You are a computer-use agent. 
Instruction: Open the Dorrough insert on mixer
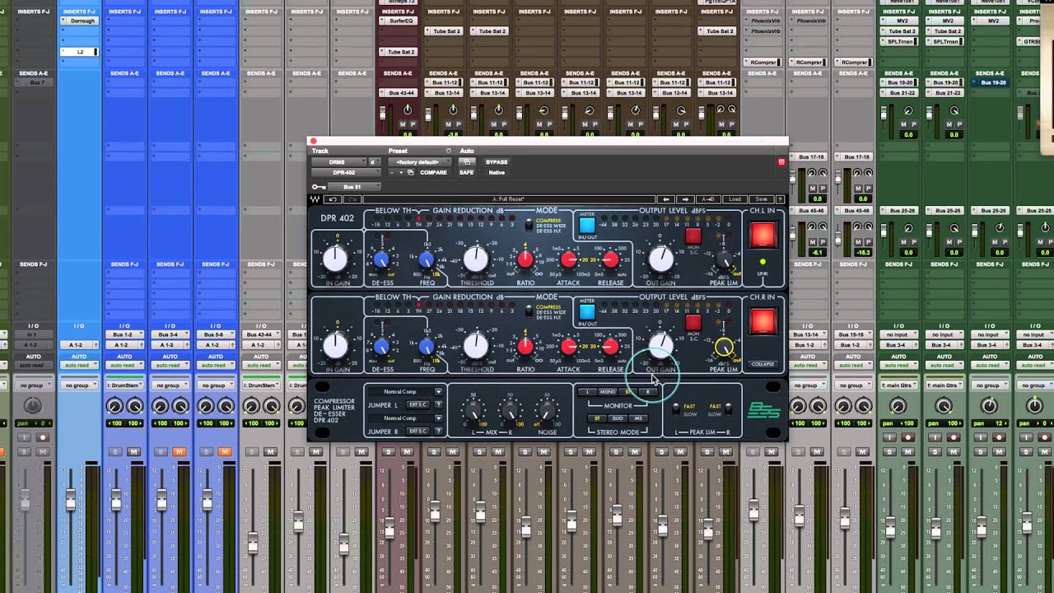tap(80, 21)
